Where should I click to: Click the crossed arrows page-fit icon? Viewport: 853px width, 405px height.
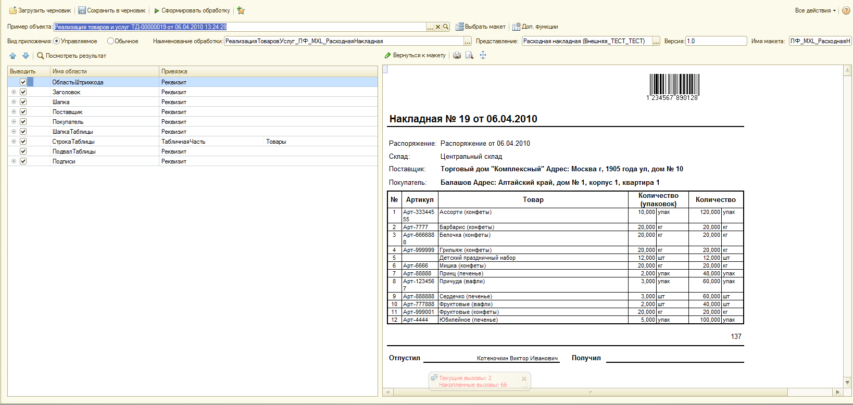[x=483, y=55]
